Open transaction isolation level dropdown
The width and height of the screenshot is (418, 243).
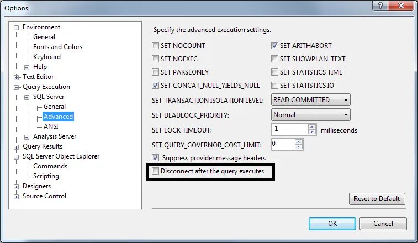coord(310,100)
